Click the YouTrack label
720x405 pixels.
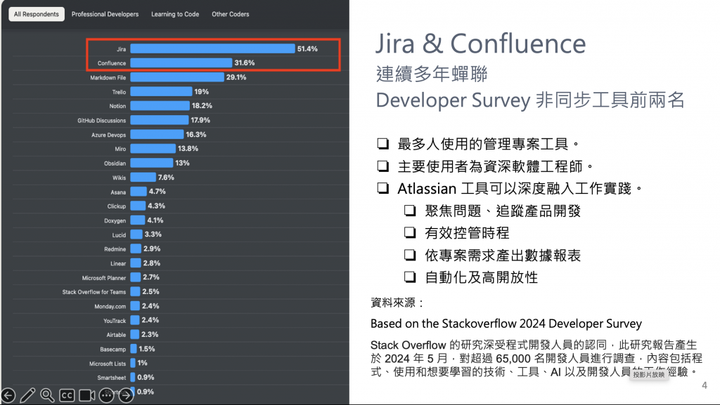(x=115, y=321)
